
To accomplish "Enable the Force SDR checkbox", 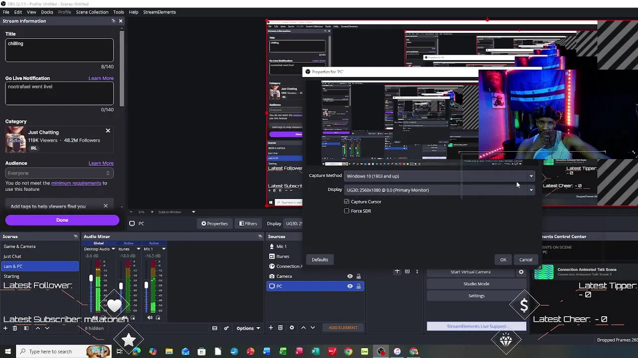I will click(347, 211).
